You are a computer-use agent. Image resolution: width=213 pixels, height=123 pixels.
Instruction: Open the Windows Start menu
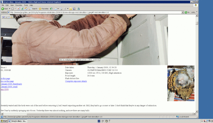click(4, 121)
